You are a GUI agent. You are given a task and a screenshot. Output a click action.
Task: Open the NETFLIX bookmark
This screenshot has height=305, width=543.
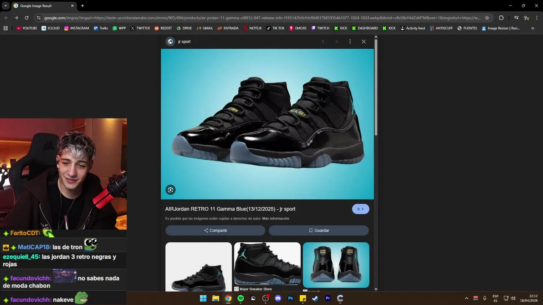point(252,28)
